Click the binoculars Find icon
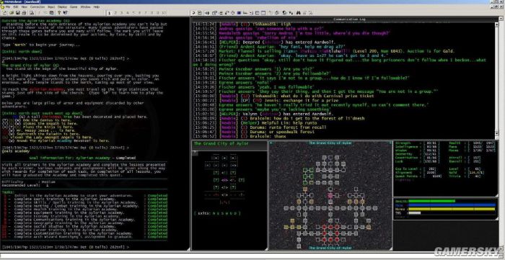This screenshot has height=260, width=505. point(298,13)
